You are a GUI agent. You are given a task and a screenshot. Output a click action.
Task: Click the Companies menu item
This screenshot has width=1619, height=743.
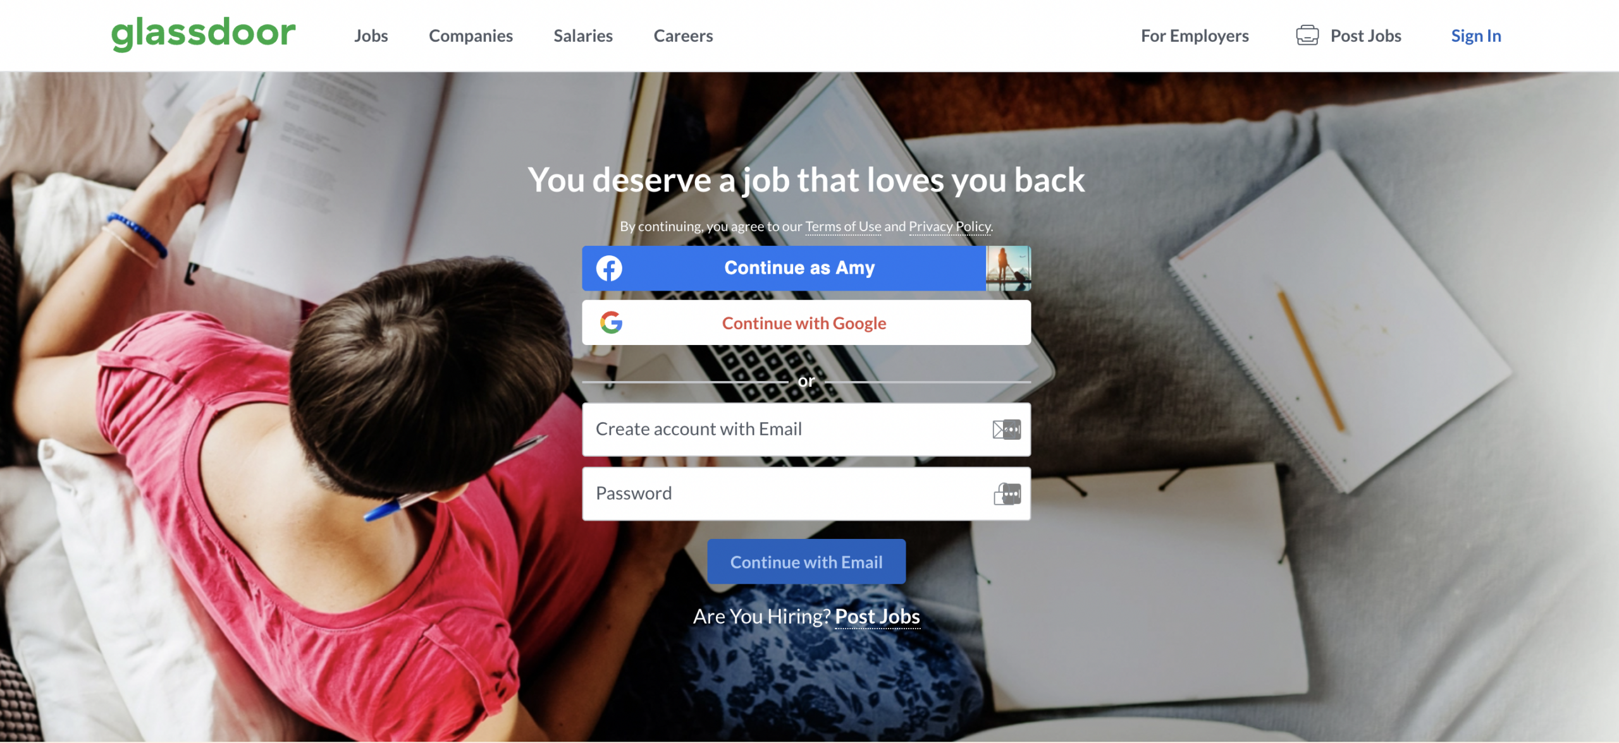click(x=471, y=35)
